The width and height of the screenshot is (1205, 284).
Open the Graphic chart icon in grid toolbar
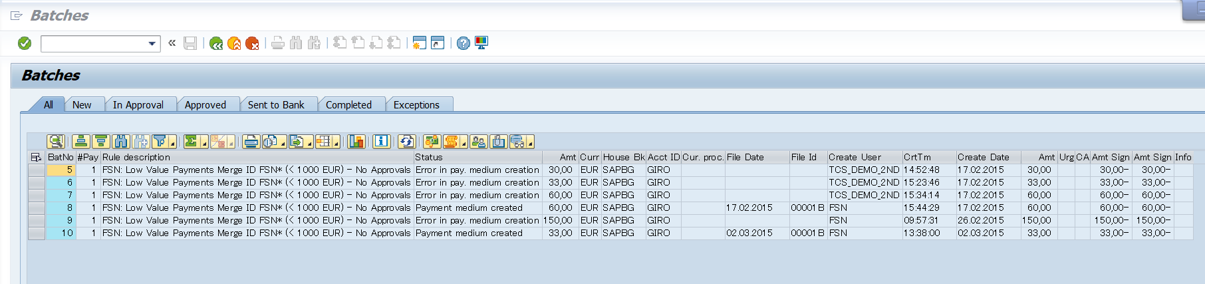pyautogui.click(x=356, y=142)
